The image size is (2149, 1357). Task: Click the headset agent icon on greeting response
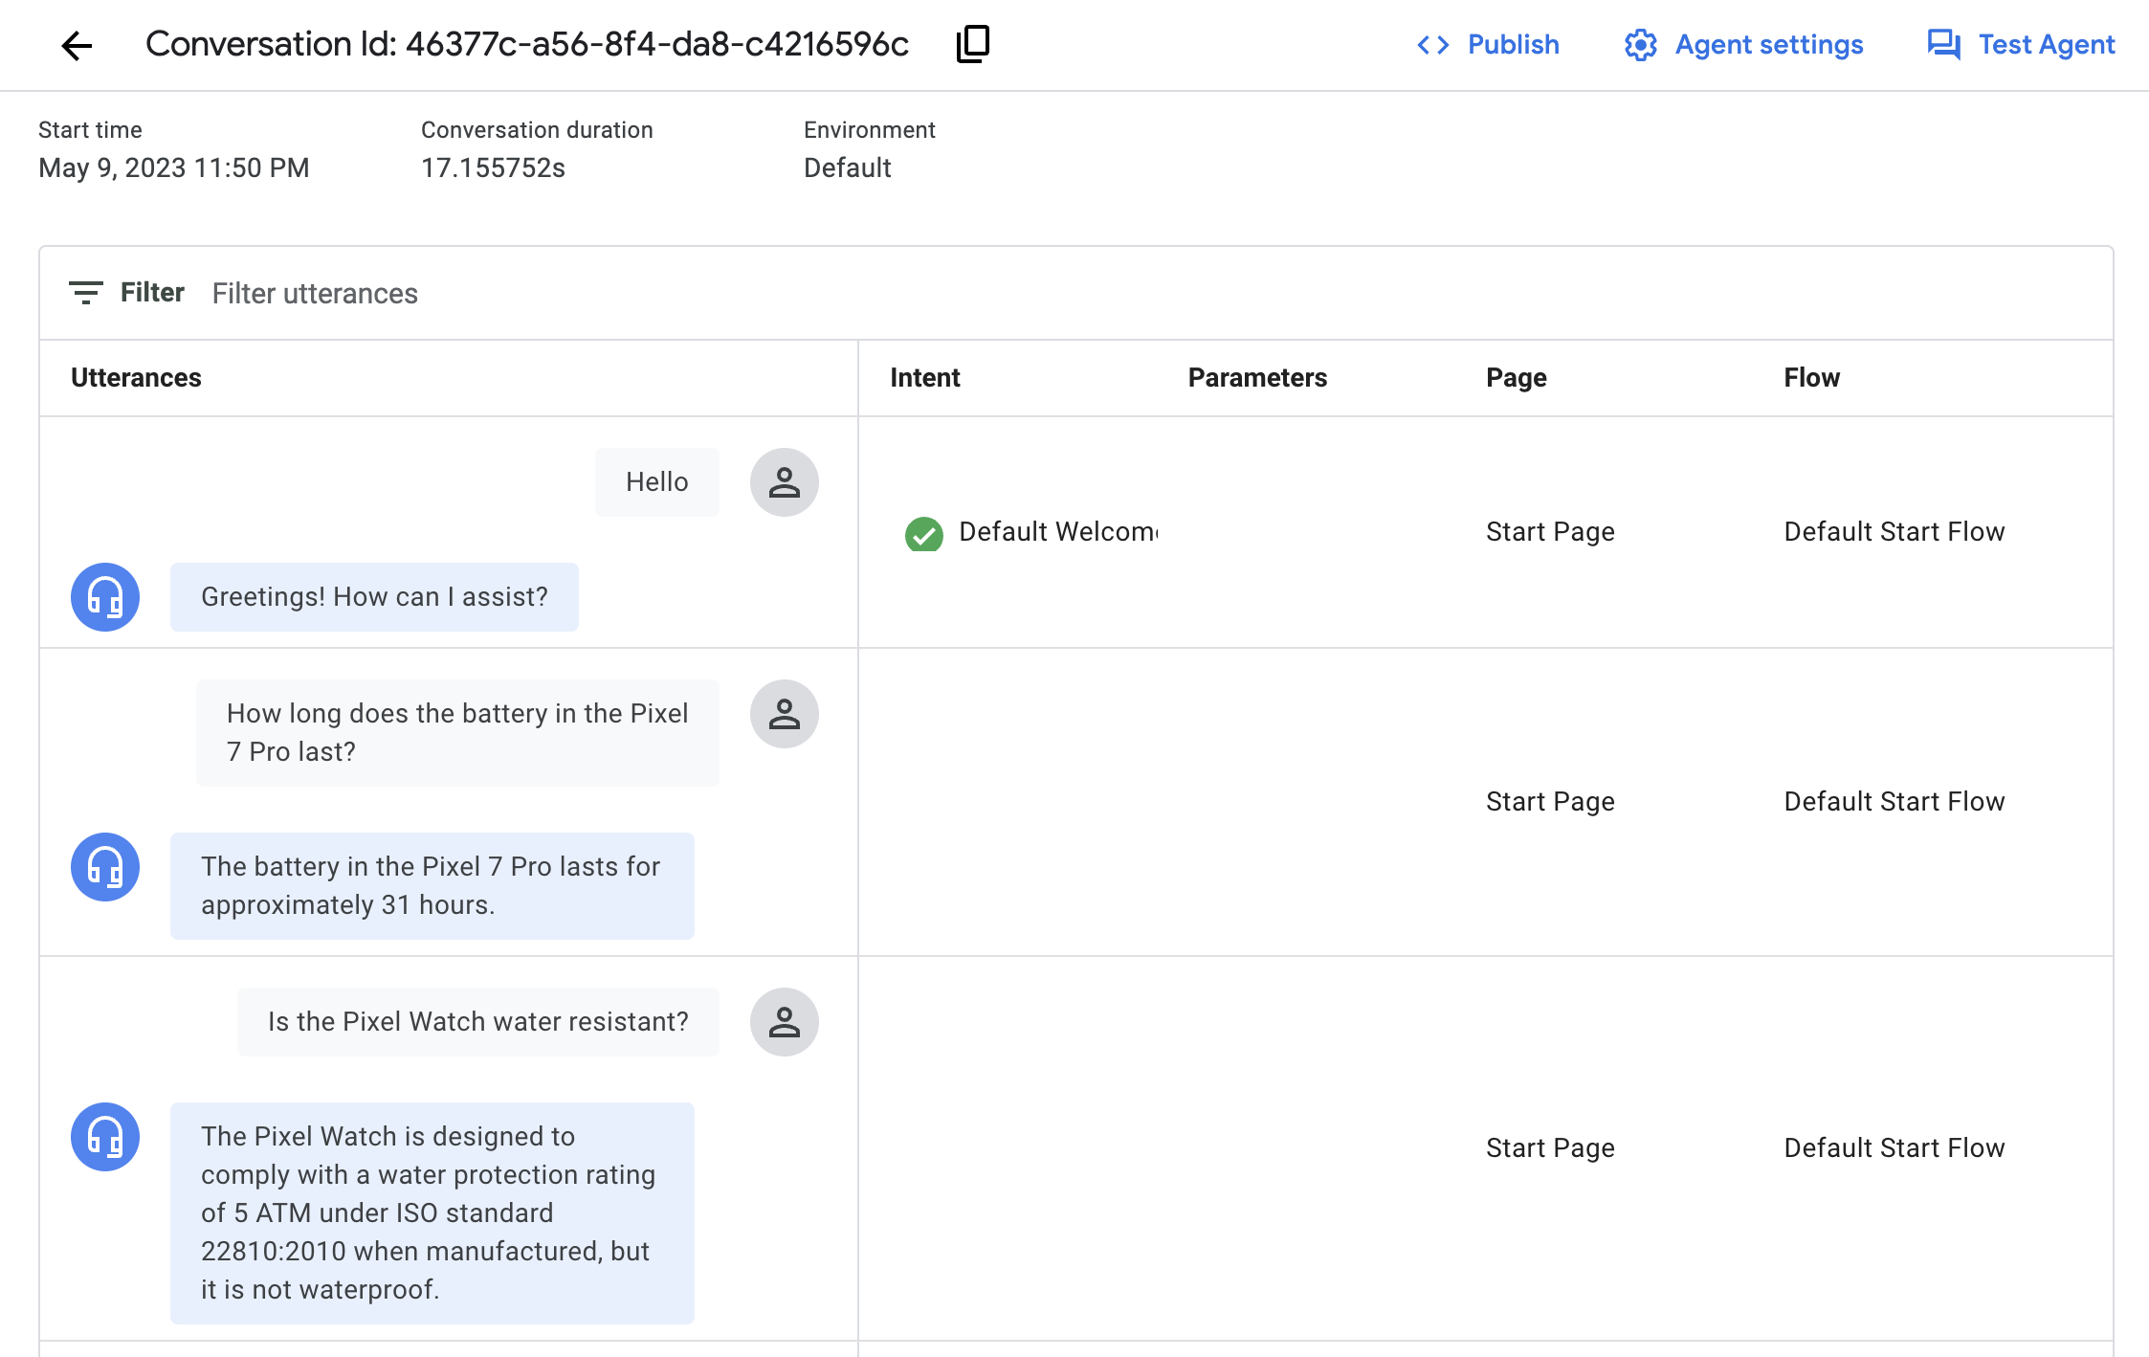pos(104,595)
